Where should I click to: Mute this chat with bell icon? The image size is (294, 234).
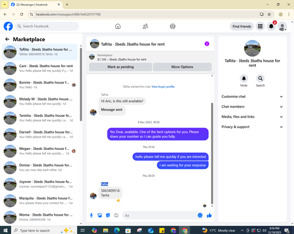pos(244,78)
